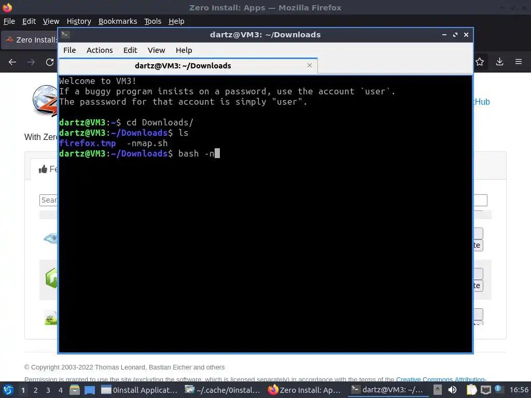Switch to 0install Applications taskbar window
Viewport: 531px width, 398px height.
tap(139, 390)
